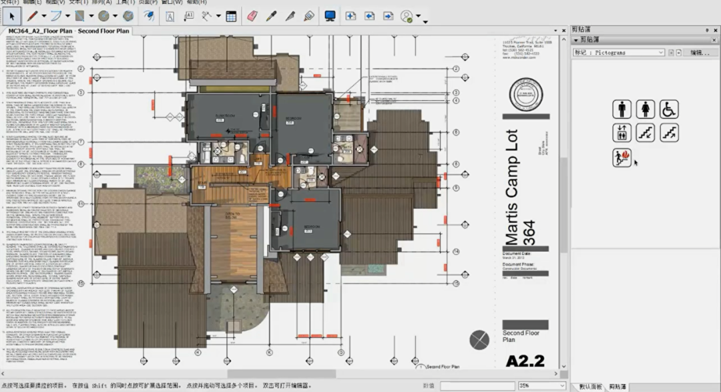Pick the stairs-down pictogram
721x392 pixels.
tap(645, 133)
